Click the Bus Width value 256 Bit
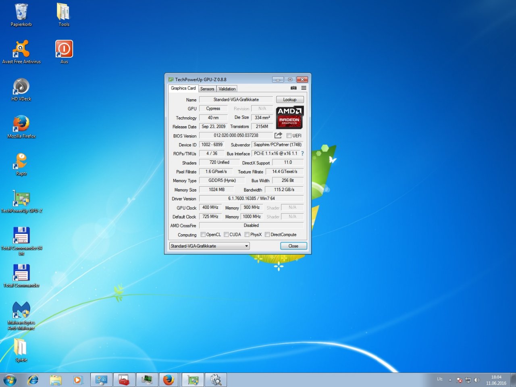Image resolution: width=516 pixels, height=387 pixels. (288, 180)
